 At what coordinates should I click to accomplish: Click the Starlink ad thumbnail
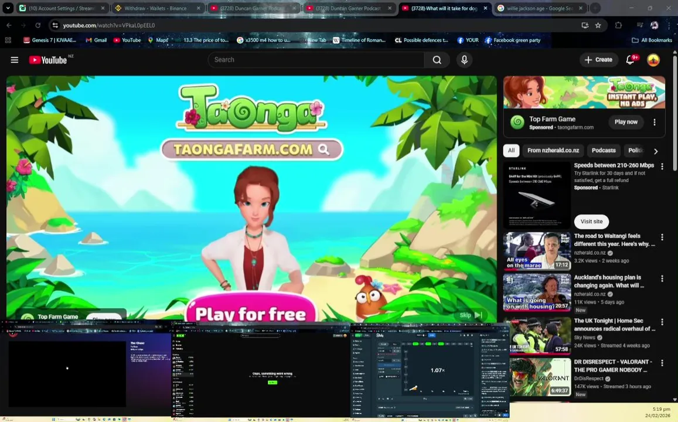click(537, 196)
